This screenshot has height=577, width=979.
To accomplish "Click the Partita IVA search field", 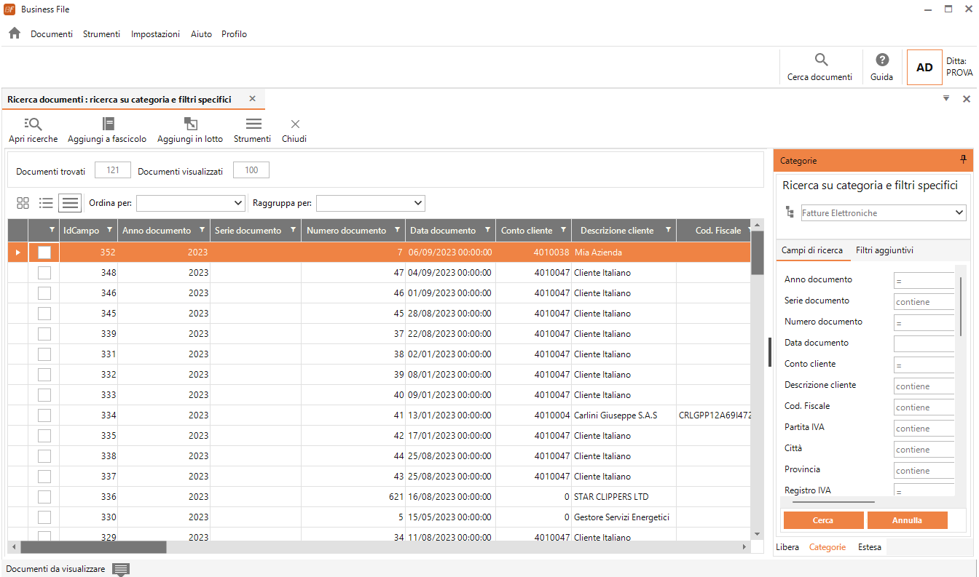I will [x=924, y=428].
